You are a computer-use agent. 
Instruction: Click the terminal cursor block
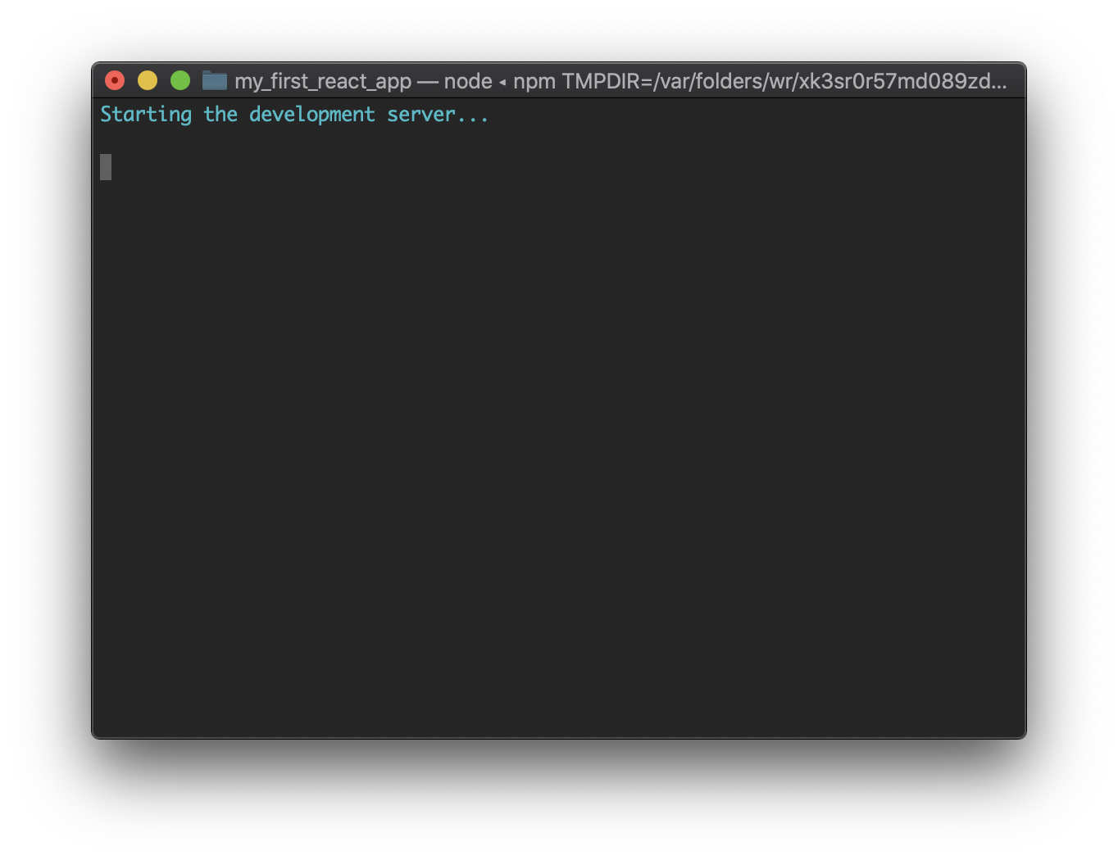pyautogui.click(x=106, y=167)
